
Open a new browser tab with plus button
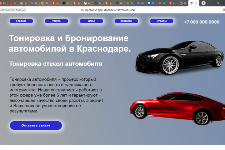coord(203,3)
